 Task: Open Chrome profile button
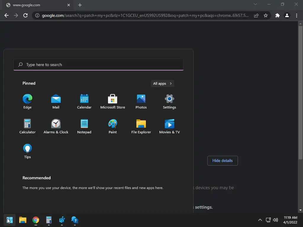[287, 15]
